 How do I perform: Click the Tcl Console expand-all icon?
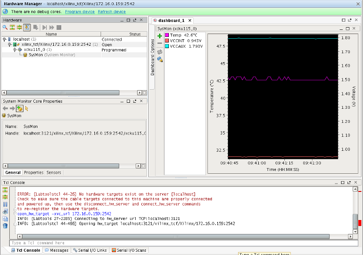[x=5, y=197]
